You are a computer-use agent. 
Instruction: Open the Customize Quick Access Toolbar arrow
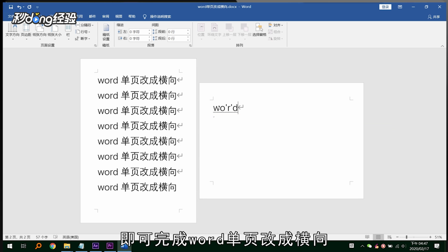(37, 7)
